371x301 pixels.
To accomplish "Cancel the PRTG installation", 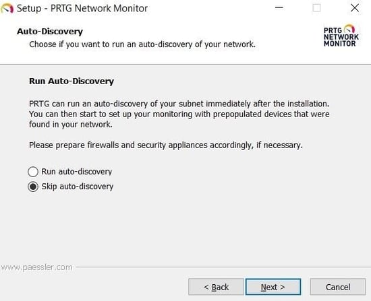I will point(338,287).
